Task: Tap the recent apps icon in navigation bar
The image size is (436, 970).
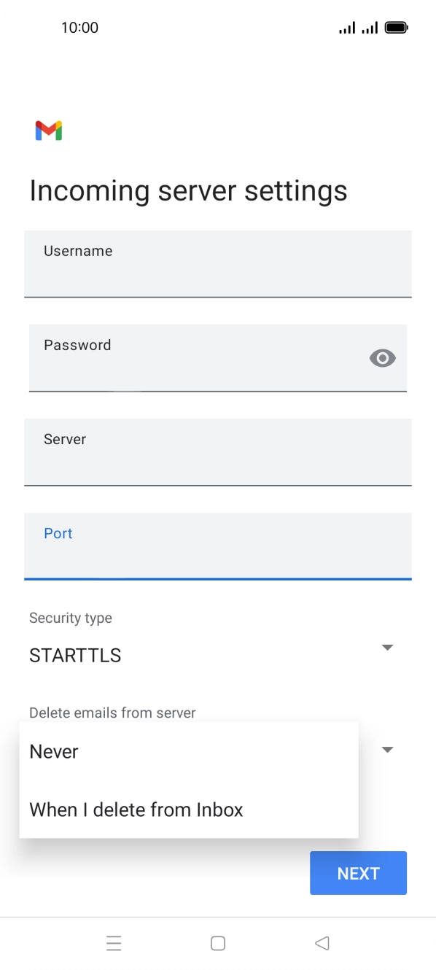Action: pyautogui.click(x=114, y=943)
